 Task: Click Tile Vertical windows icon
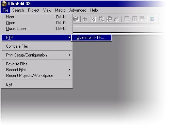click(x=135, y=19)
